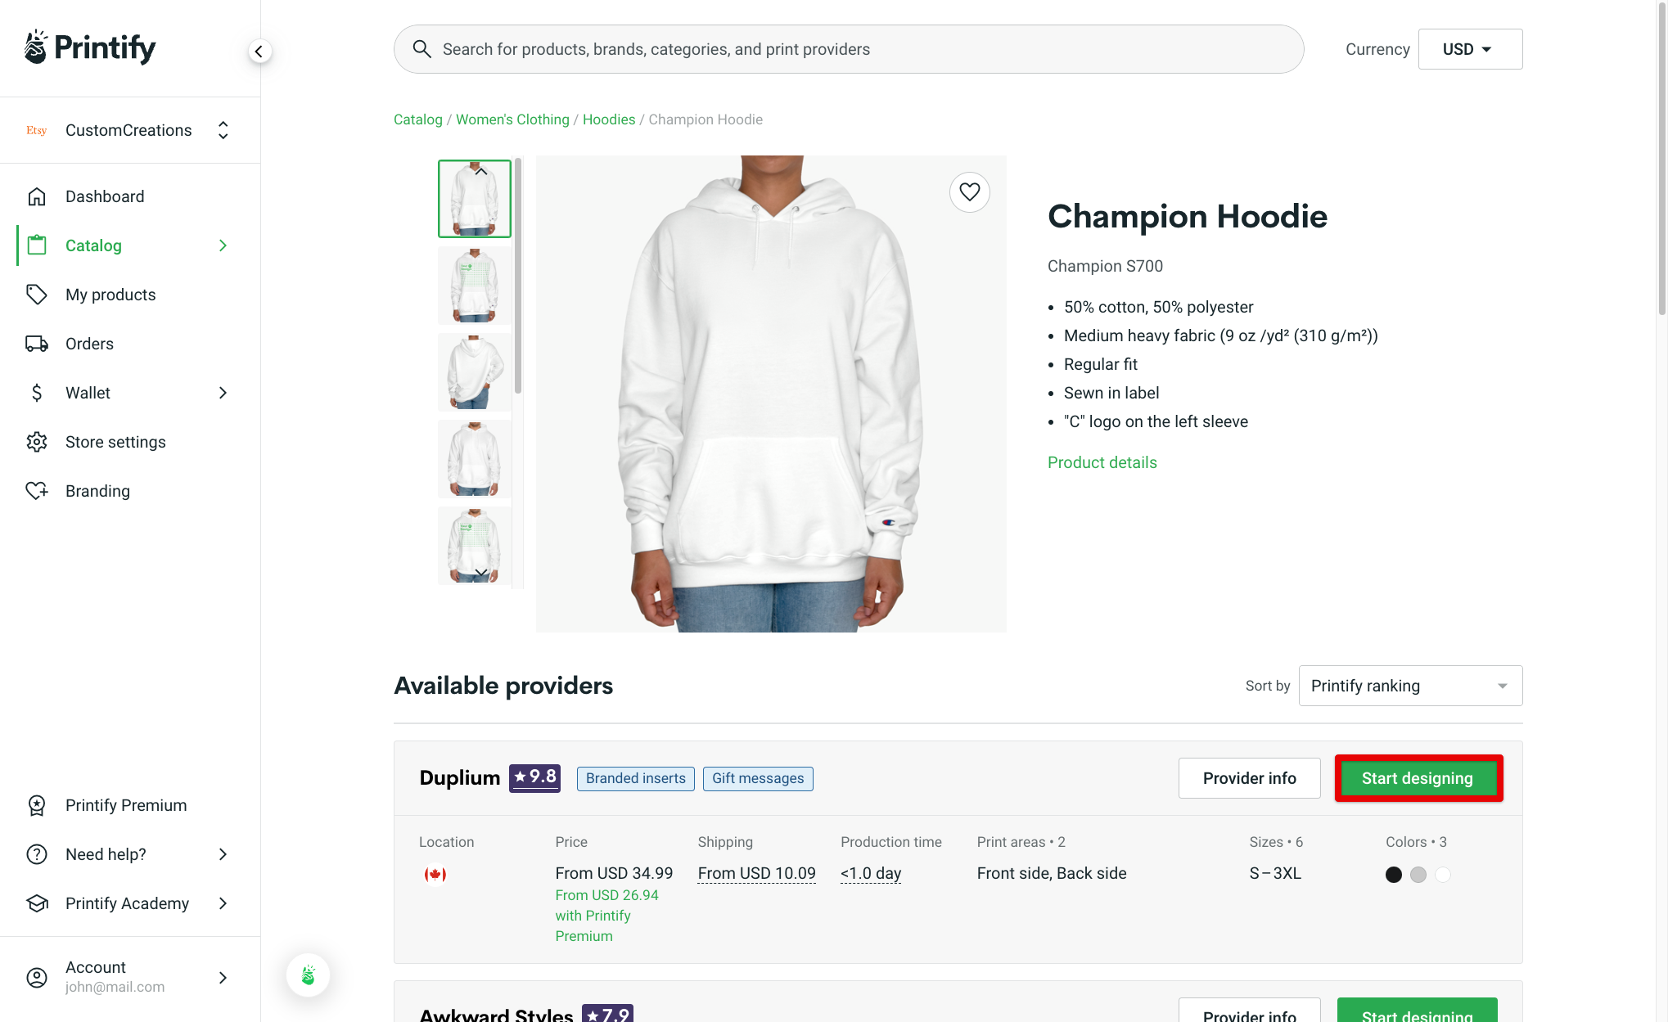Open Orders via the truck icon
Screen dimensions: 1668x1022
tap(37, 344)
